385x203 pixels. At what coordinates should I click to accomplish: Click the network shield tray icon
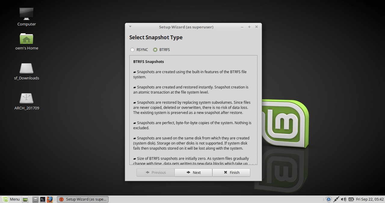click(328, 199)
